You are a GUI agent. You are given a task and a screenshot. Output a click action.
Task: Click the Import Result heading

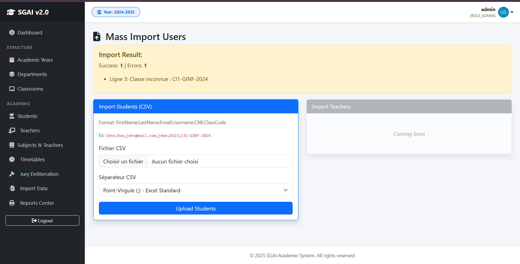(x=121, y=55)
